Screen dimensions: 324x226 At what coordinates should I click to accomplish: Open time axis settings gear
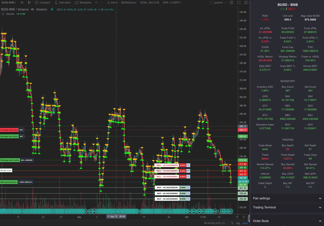tap(244, 217)
